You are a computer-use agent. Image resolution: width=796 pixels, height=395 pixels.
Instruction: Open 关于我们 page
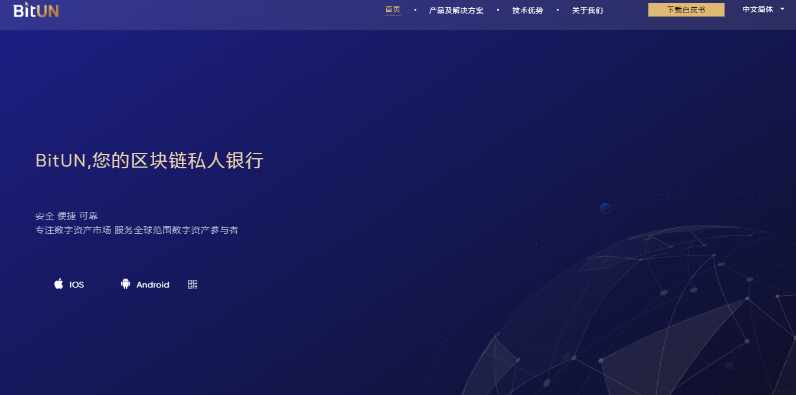[587, 11]
